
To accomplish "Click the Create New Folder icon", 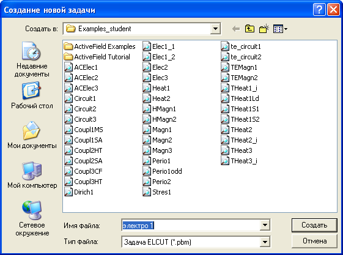I will pos(264,29).
